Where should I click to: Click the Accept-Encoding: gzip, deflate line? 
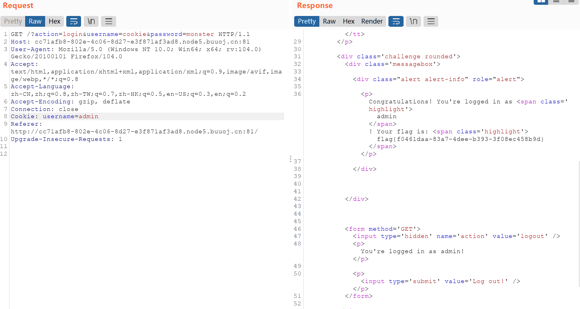point(70,102)
